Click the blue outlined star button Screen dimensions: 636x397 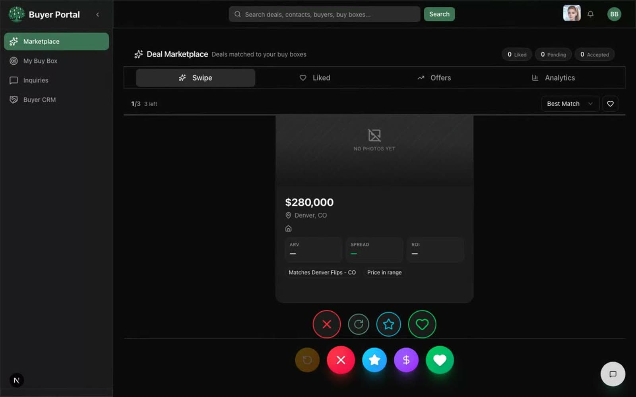click(389, 324)
